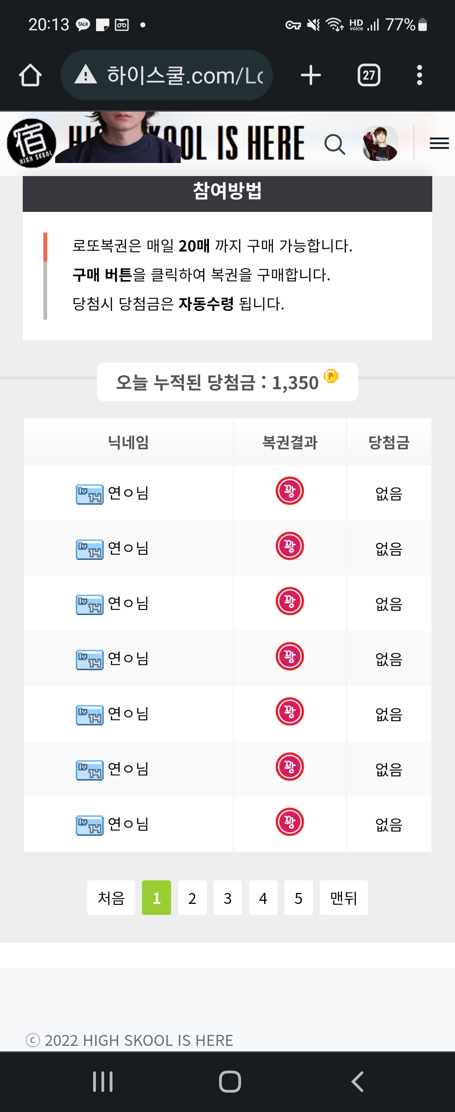Tap the site search magnifier icon
455x1112 pixels.
tap(335, 144)
